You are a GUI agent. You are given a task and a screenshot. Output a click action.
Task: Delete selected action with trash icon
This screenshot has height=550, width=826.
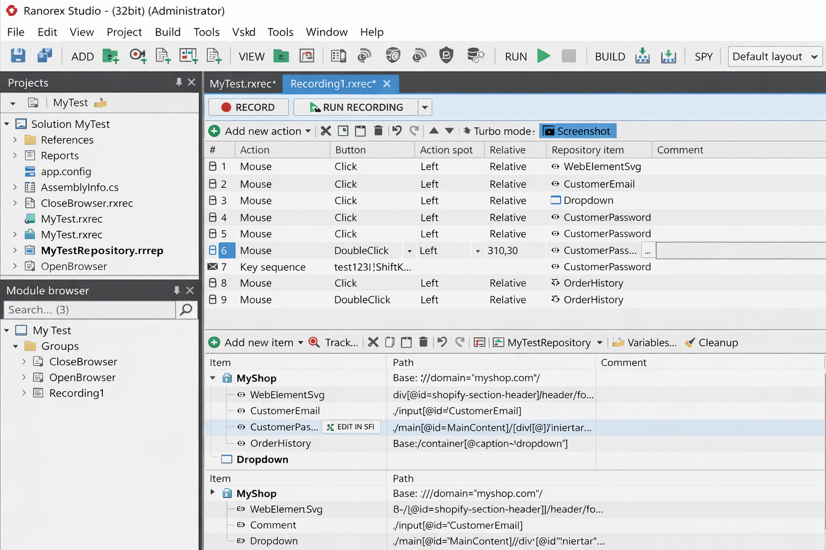(x=378, y=131)
